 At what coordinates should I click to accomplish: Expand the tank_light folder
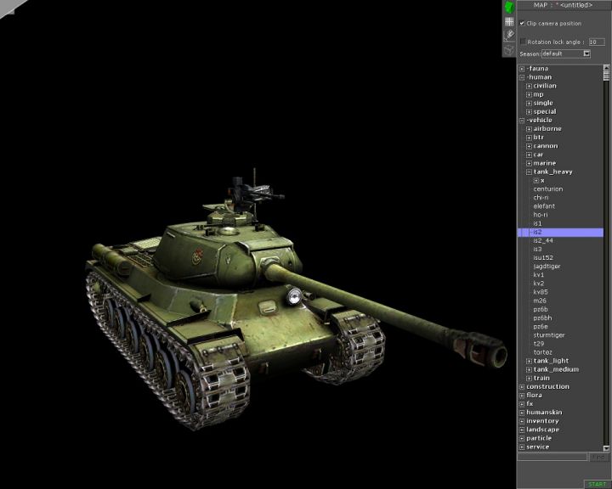[529, 361]
